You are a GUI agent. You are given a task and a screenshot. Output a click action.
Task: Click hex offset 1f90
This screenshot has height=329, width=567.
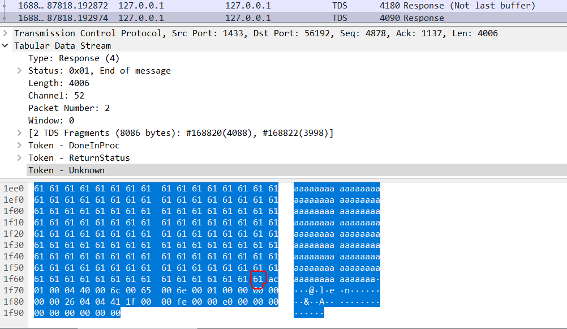(14, 313)
